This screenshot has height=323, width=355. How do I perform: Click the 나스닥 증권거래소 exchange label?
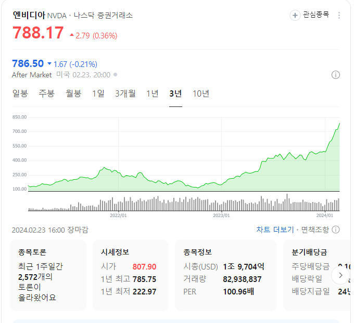click(x=103, y=16)
